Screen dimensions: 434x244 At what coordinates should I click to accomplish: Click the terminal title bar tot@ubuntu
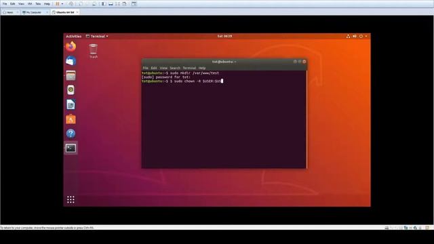click(224, 62)
